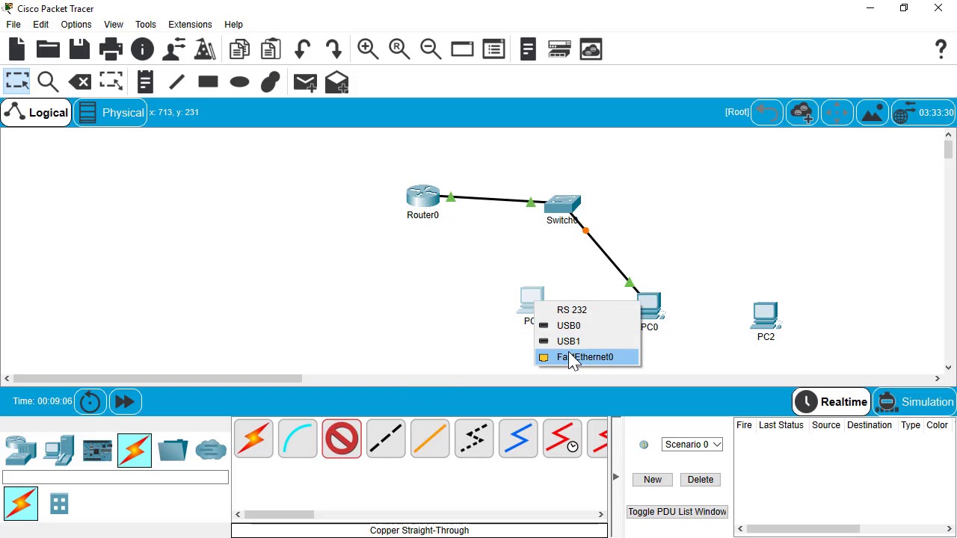
Task: Open the Edit menu
Action: [x=40, y=24]
